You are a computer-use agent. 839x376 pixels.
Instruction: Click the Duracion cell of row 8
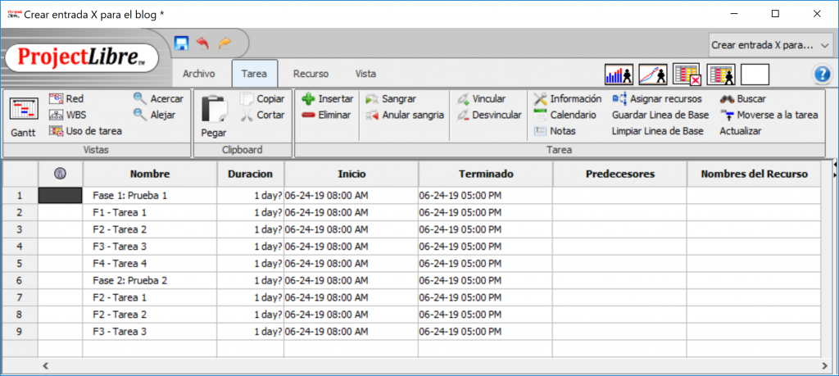251,314
